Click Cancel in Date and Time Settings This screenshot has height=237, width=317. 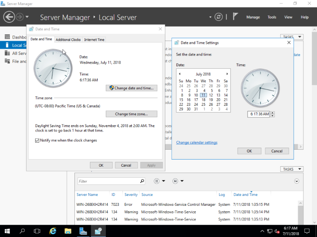[277, 151]
